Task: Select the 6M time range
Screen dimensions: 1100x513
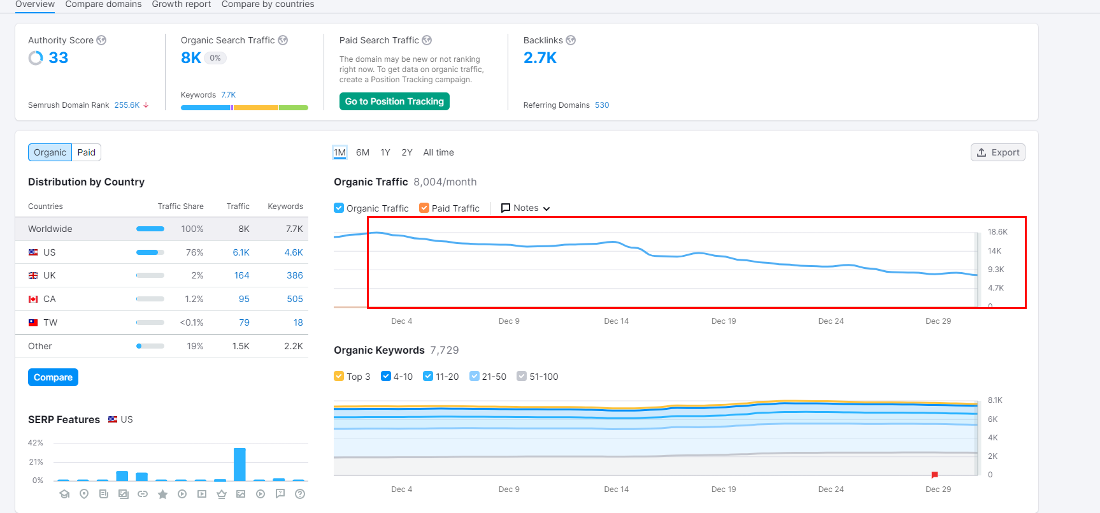Action: click(x=363, y=152)
